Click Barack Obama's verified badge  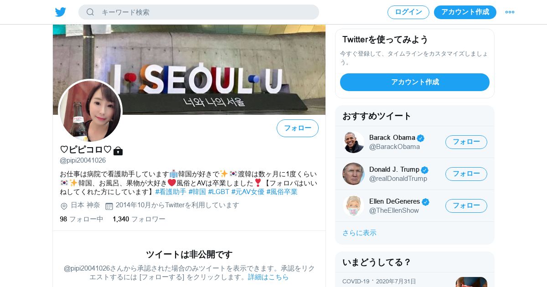421,138
